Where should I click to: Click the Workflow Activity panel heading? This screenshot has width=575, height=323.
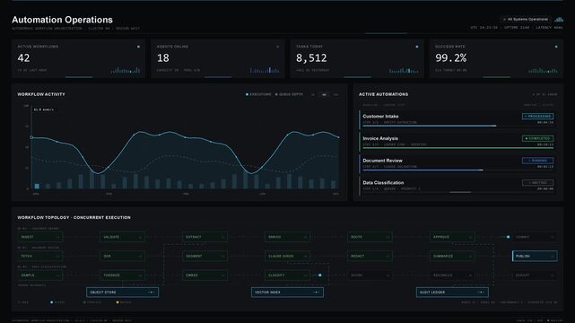pos(41,94)
